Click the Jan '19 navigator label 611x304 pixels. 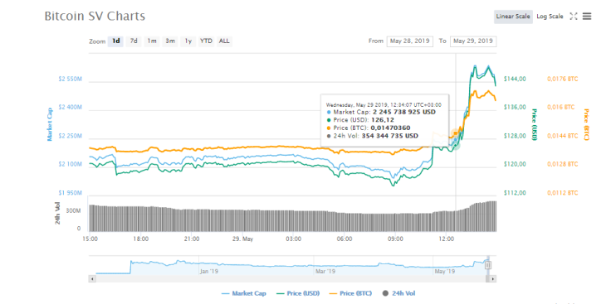coord(209,271)
